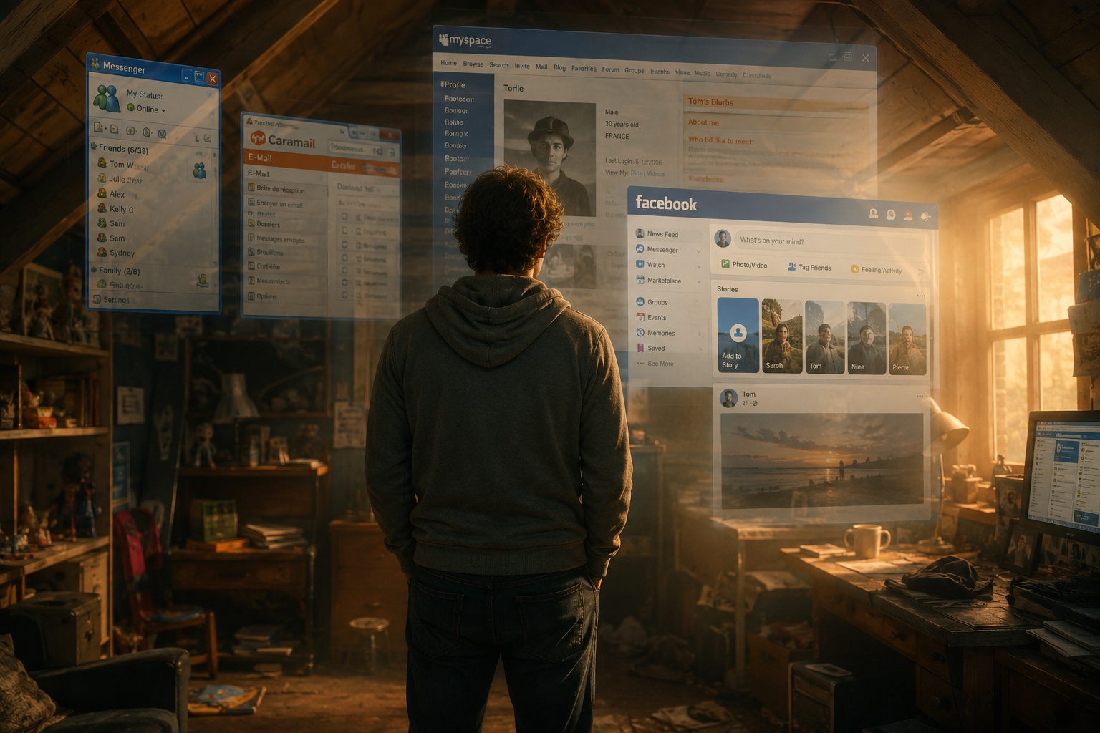Tick the third message checkbox in Caramail list

tap(344, 245)
